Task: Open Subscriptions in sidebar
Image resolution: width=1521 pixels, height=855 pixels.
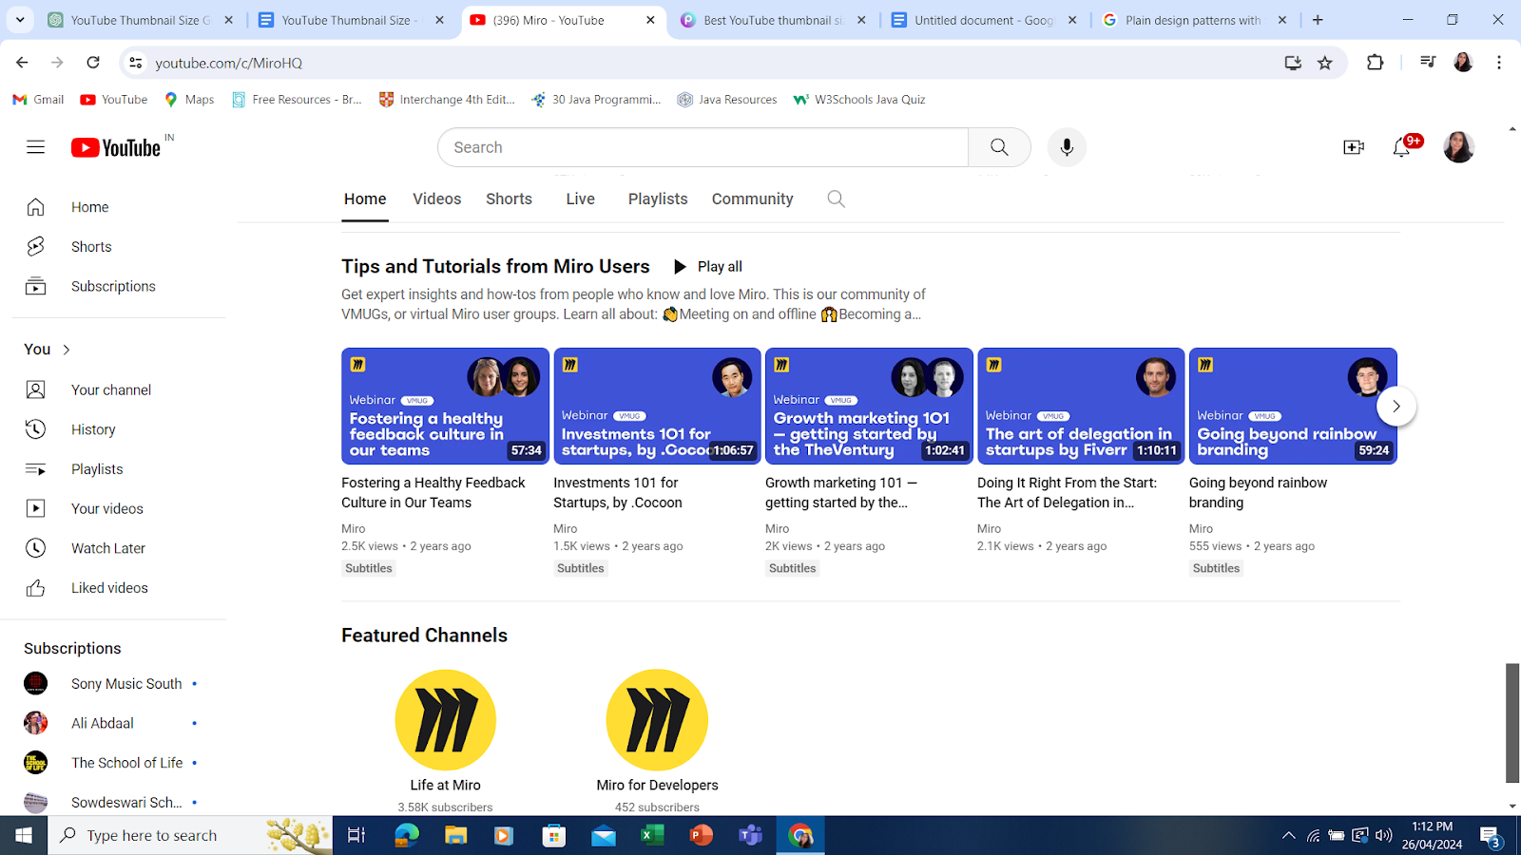Action: click(113, 286)
